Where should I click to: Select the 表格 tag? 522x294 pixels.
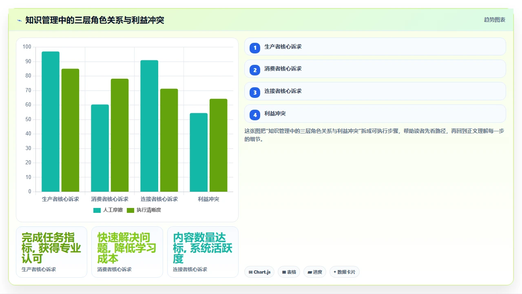point(289,272)
